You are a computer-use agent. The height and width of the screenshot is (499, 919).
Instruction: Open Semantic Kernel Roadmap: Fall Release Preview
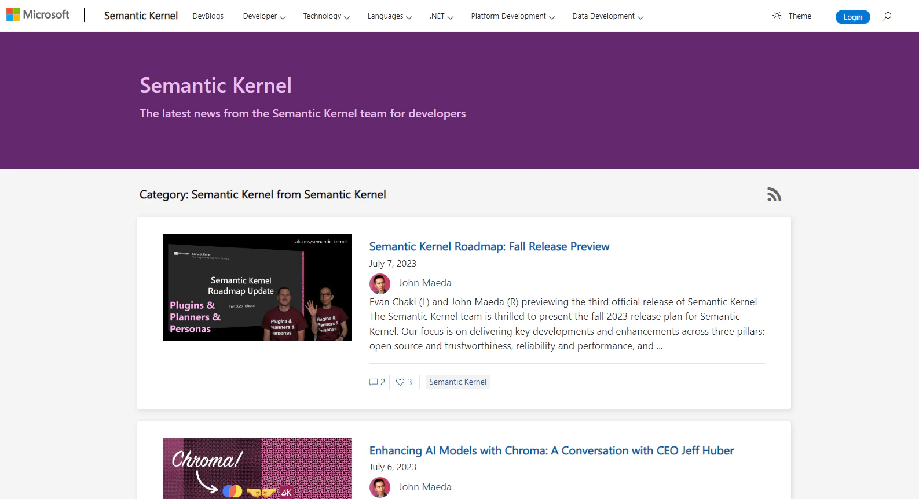tap(489, 246)
